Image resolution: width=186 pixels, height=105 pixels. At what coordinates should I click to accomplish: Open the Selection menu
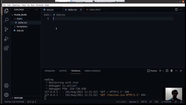(16, 5)
